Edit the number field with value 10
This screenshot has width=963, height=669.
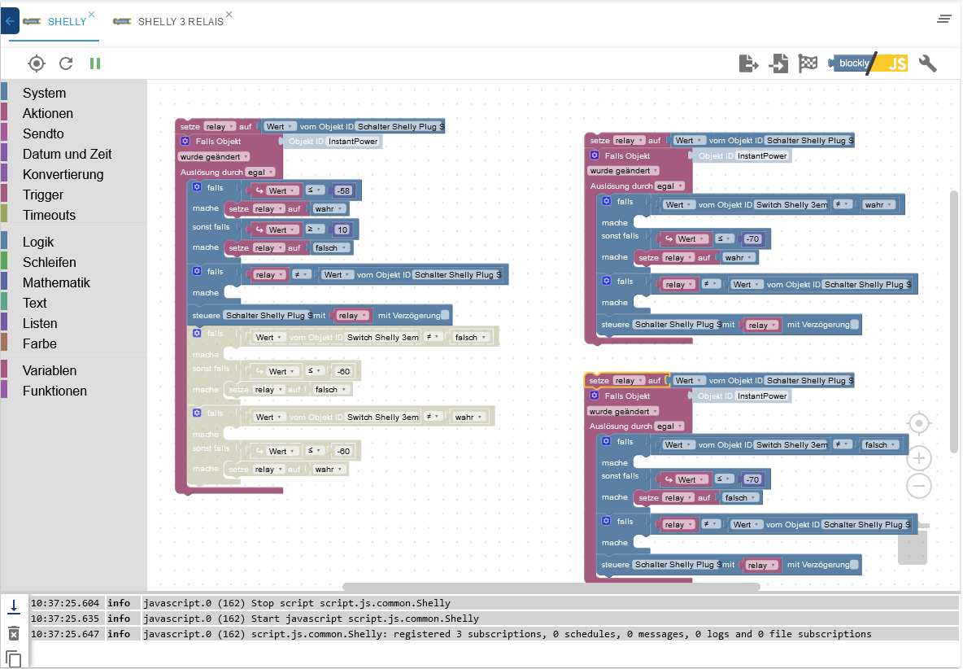[342, 230]
